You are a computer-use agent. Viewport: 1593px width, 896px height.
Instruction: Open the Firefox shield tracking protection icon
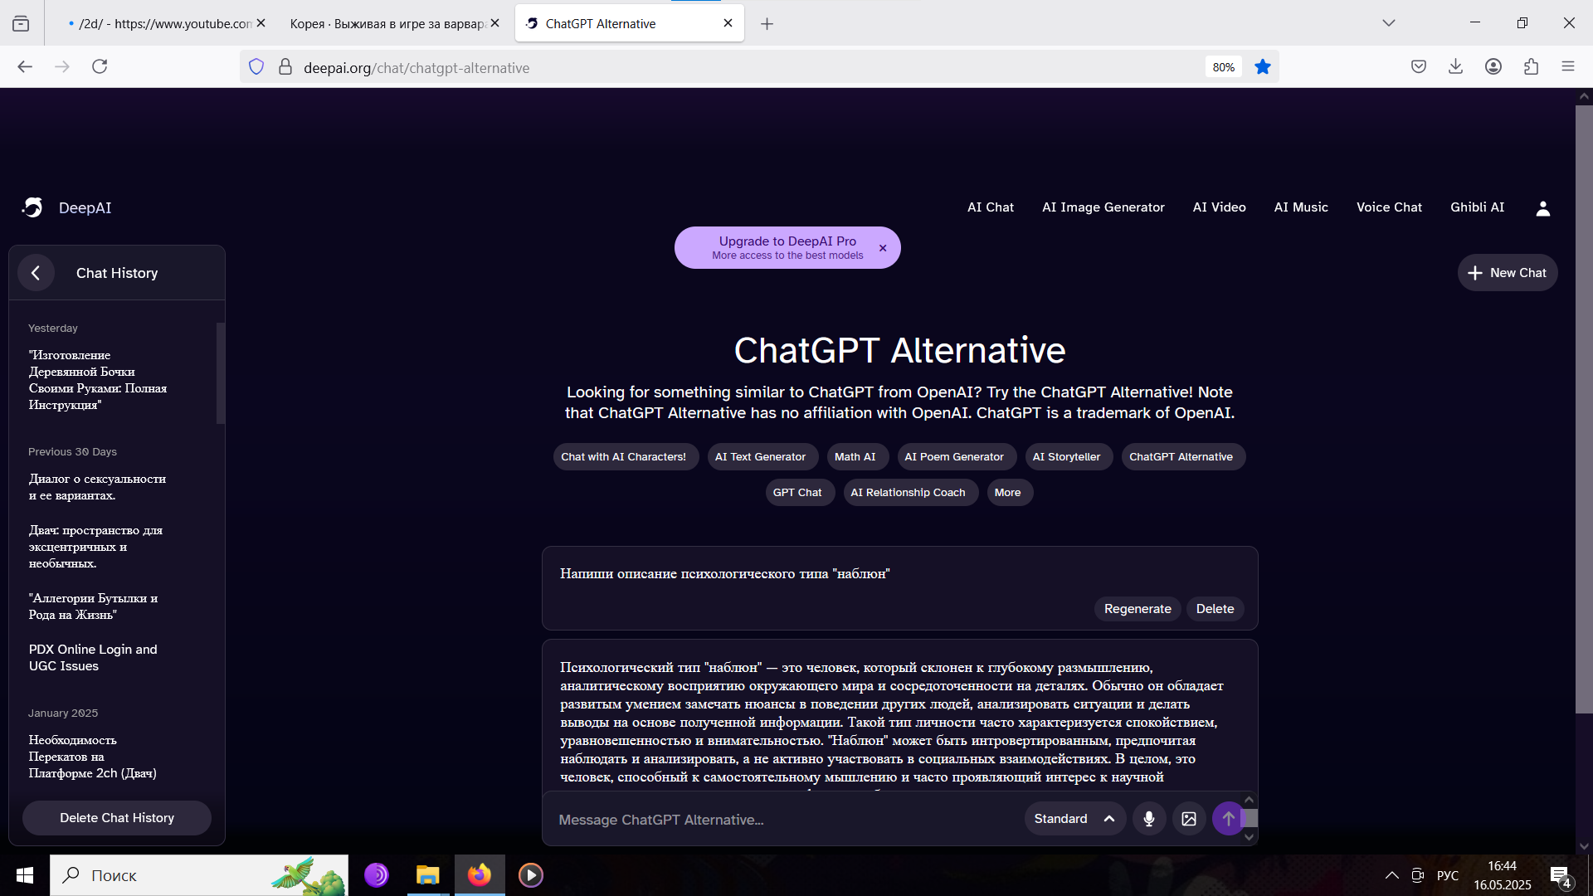click(256, 67)
